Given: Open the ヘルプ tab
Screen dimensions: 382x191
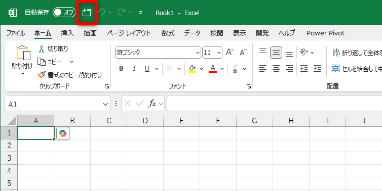Looking at the screenshot, I should (x=287, y=33).
